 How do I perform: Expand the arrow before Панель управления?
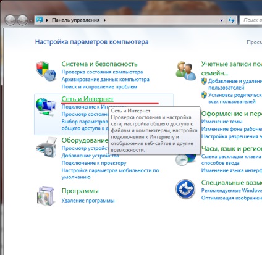coord(47,20)
